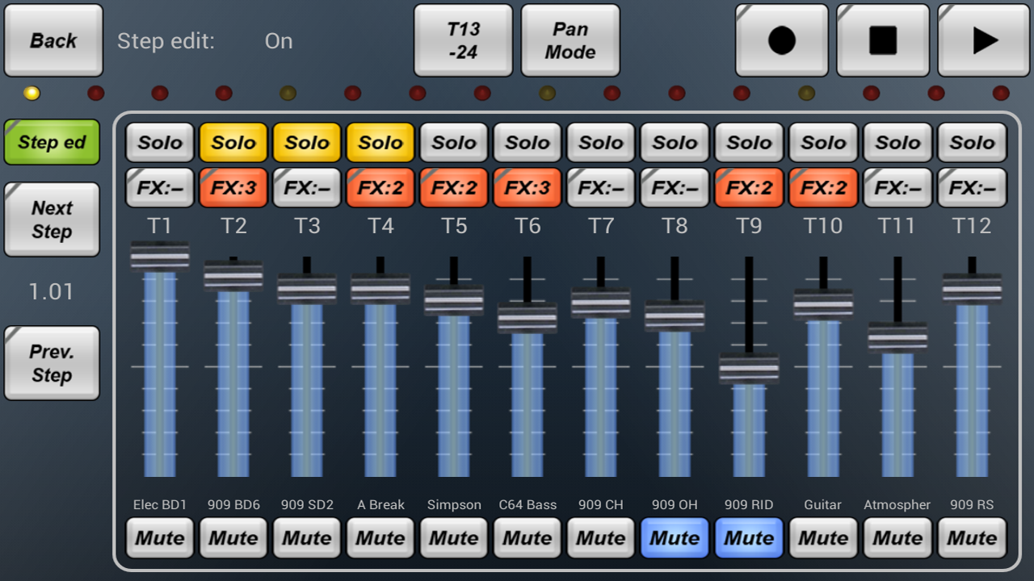The height and width of the screenshot is (581, 1034).
Task: Open FX:2 selector on track T9
Action: (749, 188)
